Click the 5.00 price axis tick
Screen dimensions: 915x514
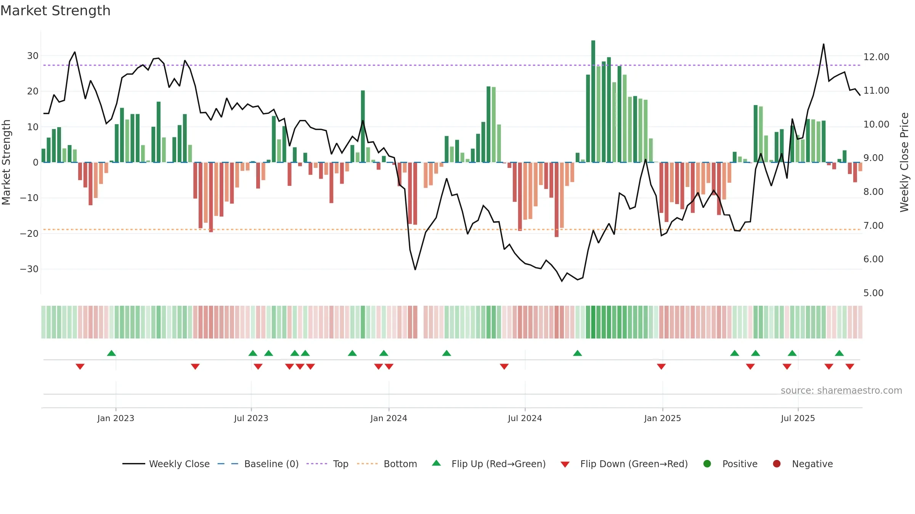pyautogui.click(x=873, y=293)
